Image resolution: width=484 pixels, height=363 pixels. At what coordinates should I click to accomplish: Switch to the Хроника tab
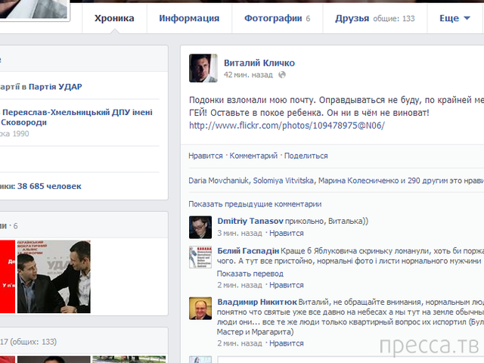(114, 18)
